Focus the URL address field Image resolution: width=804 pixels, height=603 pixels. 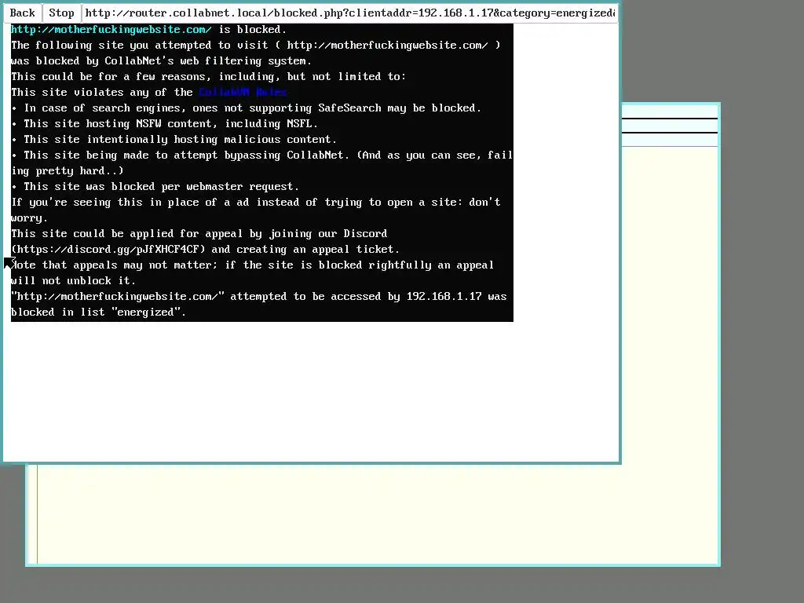pos(350,13)
